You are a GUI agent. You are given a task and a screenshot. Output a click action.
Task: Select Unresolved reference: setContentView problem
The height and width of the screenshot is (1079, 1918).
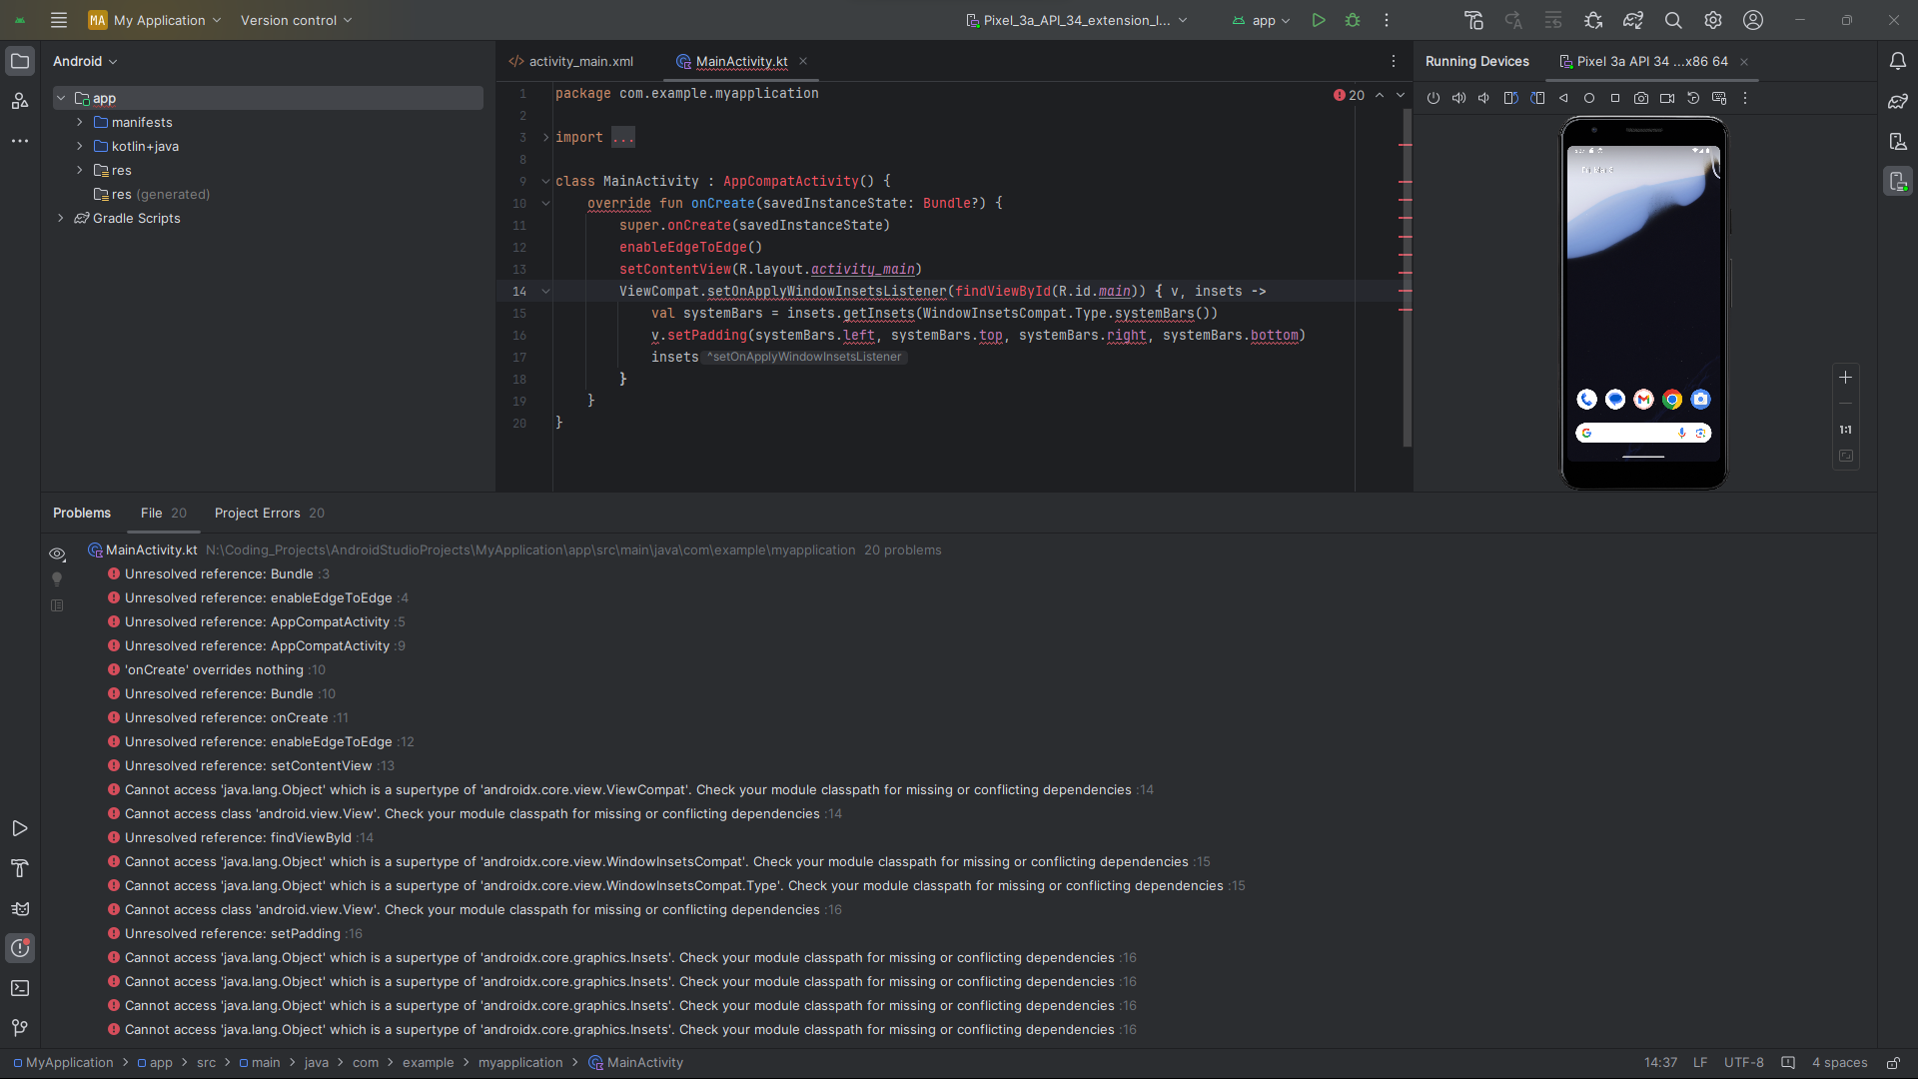(x=248, y=765)
